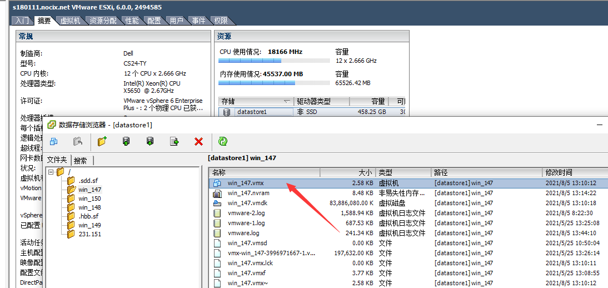608x288 pixels.
Task: Click the win_147.nvram file icon
Action: [217, 193]
